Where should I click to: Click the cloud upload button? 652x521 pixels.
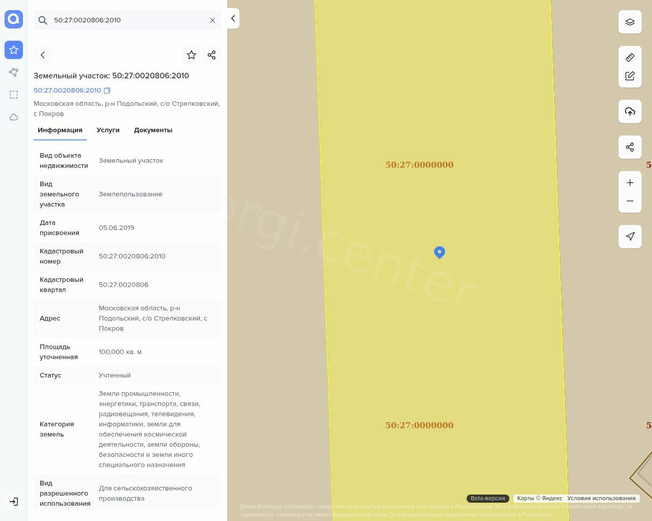pyautogui.click(x=630, y=111)
